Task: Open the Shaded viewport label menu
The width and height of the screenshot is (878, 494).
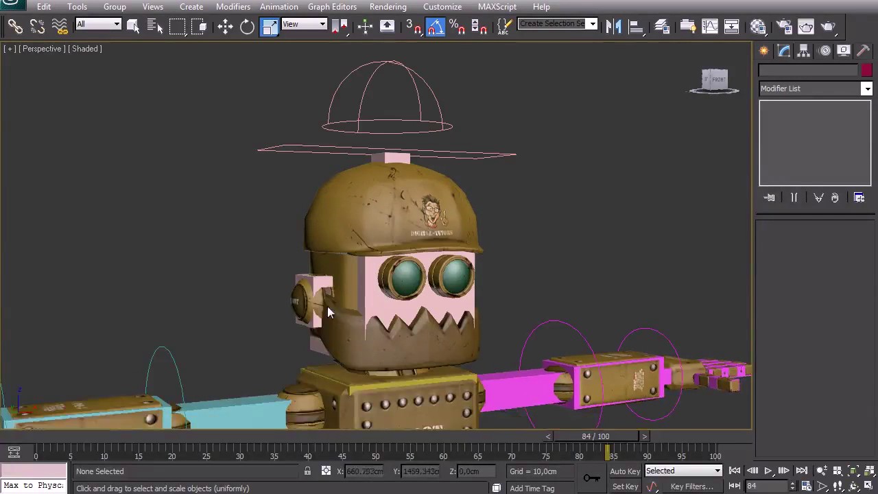Action: 85,49
